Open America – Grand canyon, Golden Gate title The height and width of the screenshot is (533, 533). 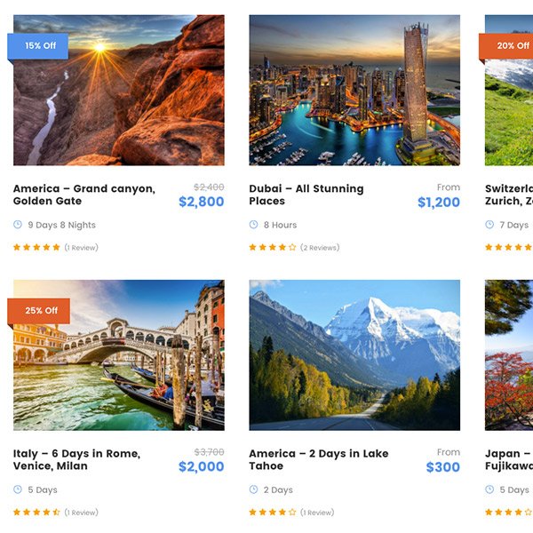[x=84, y=195]
